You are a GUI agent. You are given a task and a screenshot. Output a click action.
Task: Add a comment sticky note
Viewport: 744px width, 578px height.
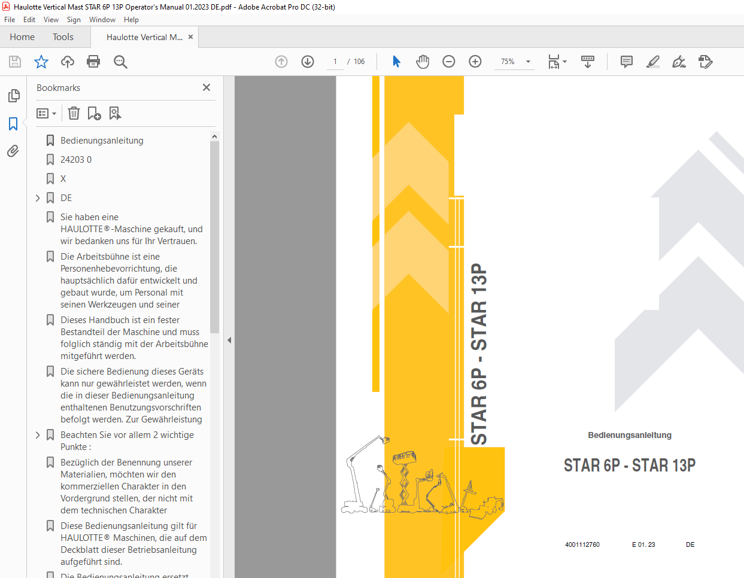click(627, 62)
